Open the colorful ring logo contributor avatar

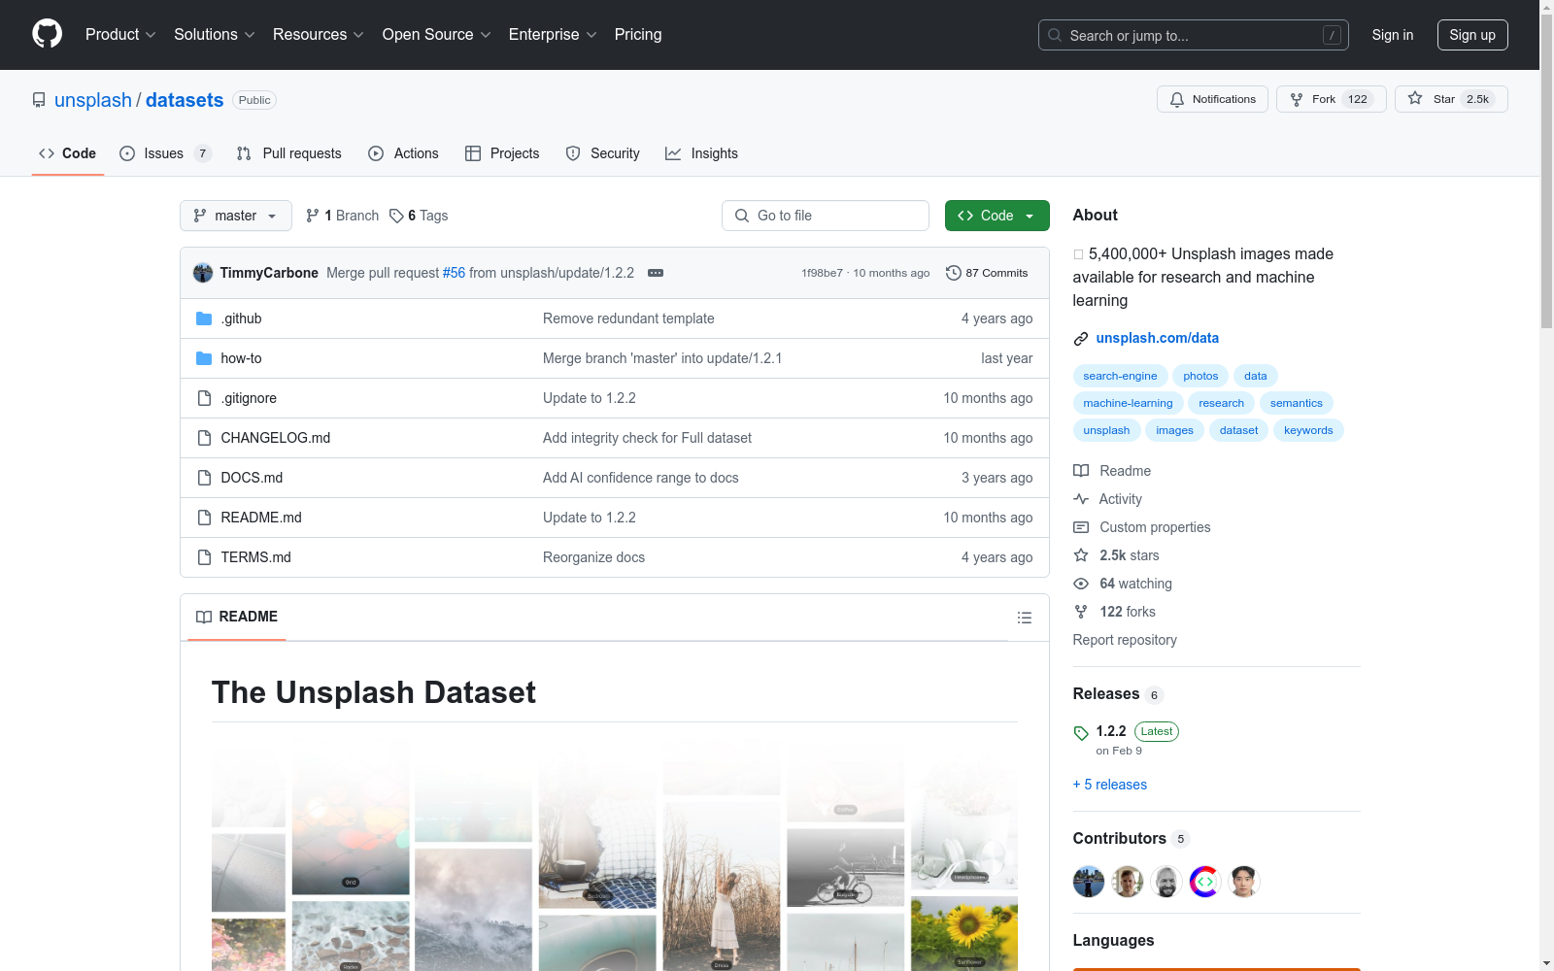(1205, 882)
